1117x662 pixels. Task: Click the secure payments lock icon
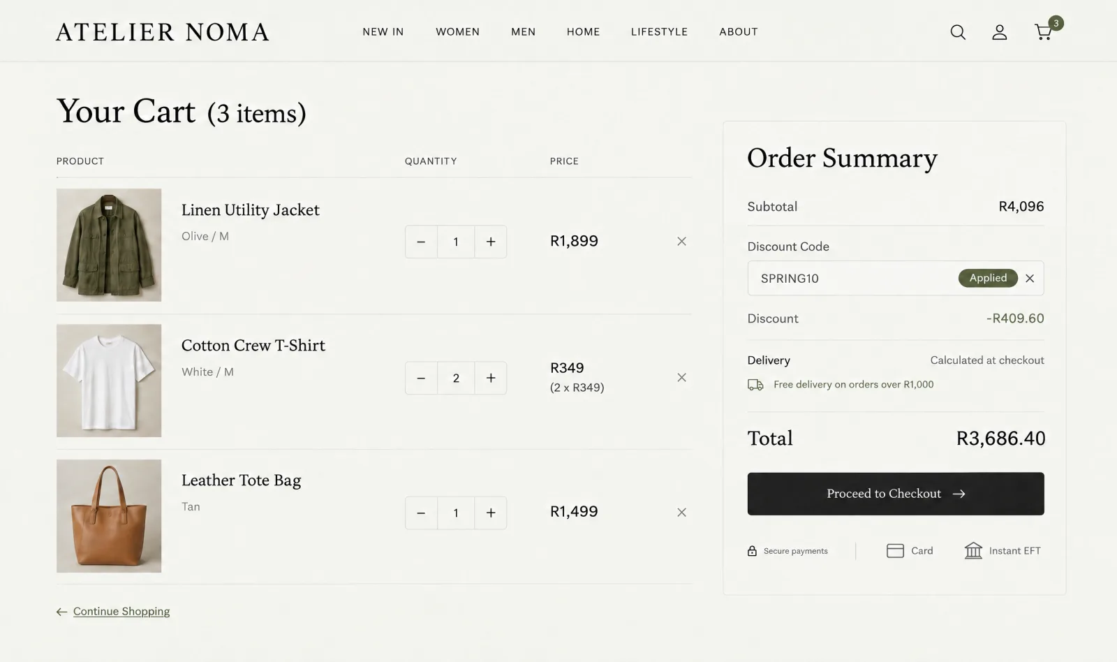click(x=752, y=551)
